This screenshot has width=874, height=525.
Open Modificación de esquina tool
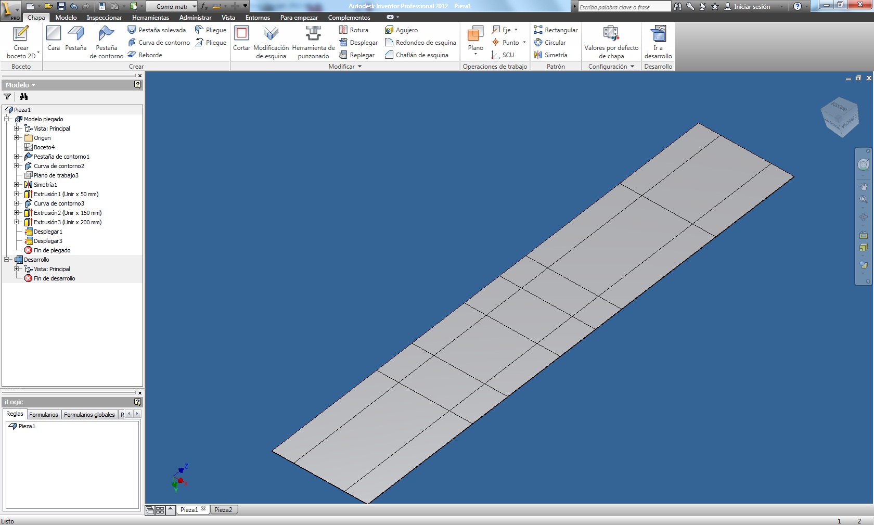point(271,42)
